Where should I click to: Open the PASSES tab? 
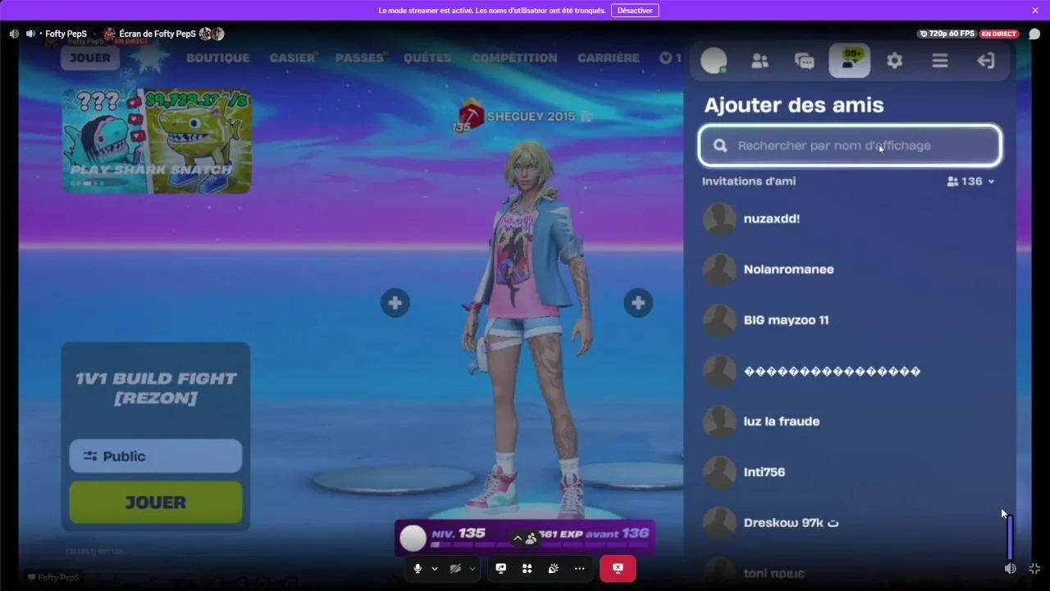click(x=359, y=57)
